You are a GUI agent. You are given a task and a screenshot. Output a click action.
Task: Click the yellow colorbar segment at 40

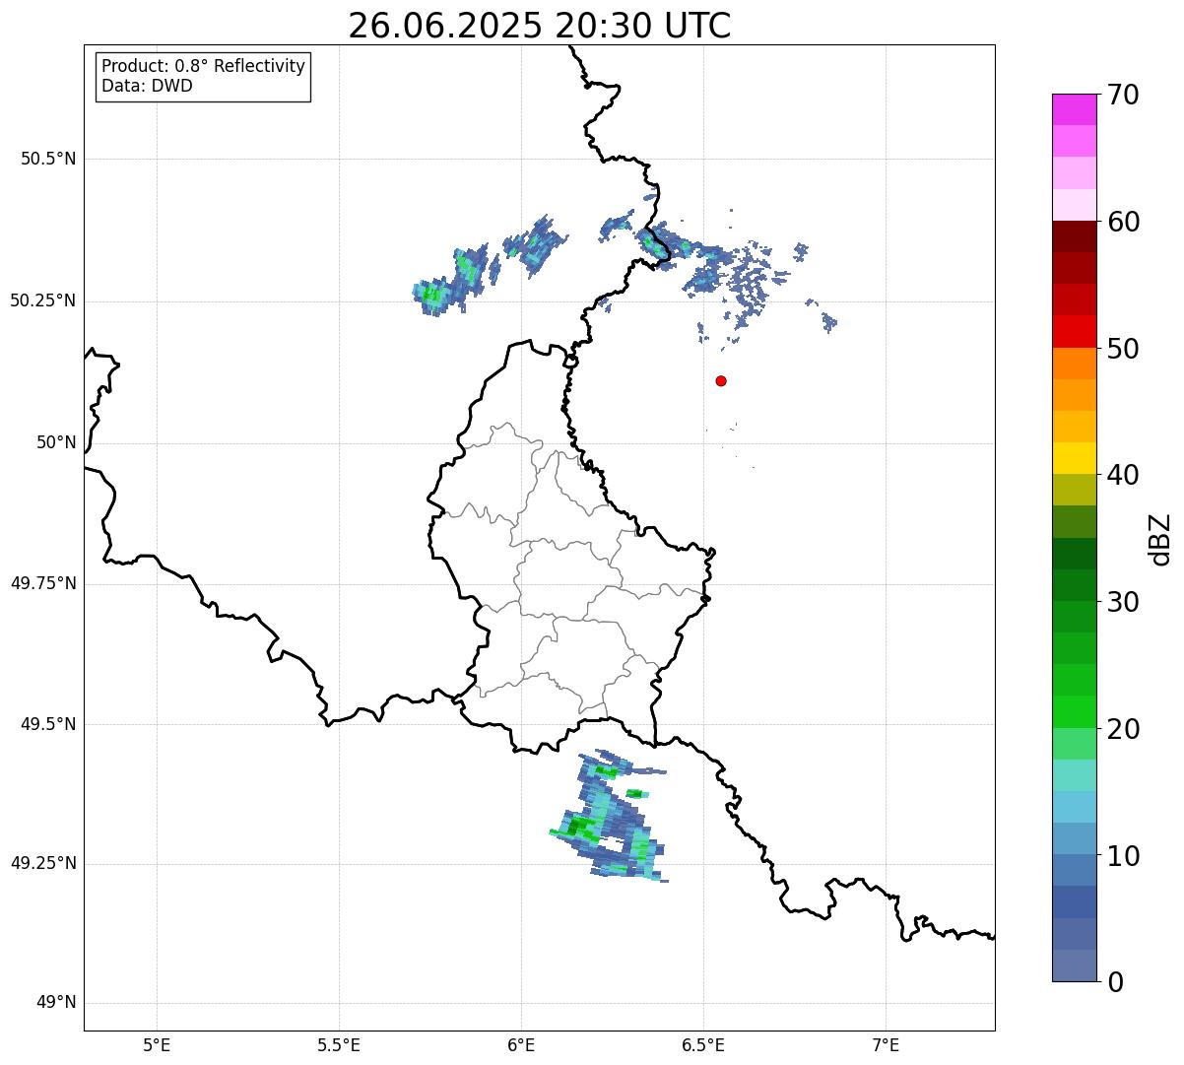point(1074,459)
